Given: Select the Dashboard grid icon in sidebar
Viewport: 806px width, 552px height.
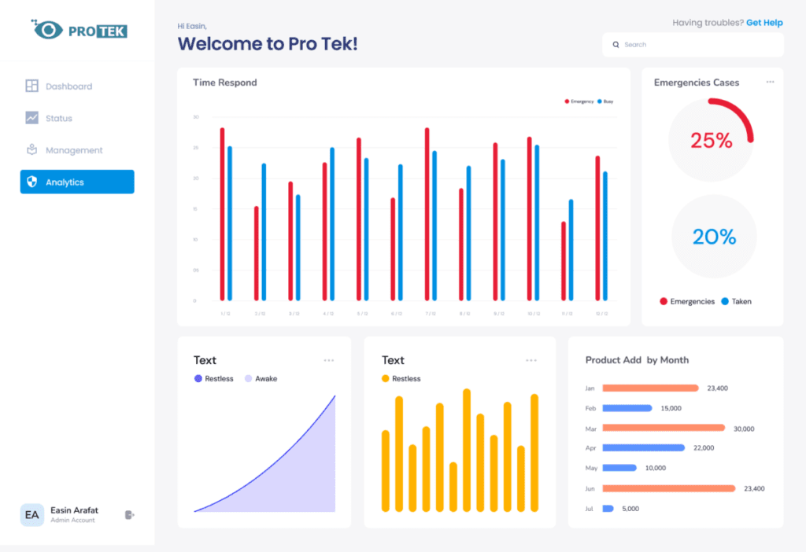Looking at the screenshot, I should 33,86.
